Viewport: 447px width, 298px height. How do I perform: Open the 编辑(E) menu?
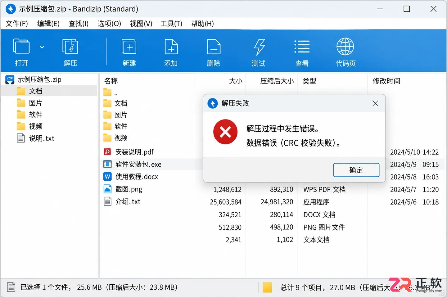(x=48, y=24)
